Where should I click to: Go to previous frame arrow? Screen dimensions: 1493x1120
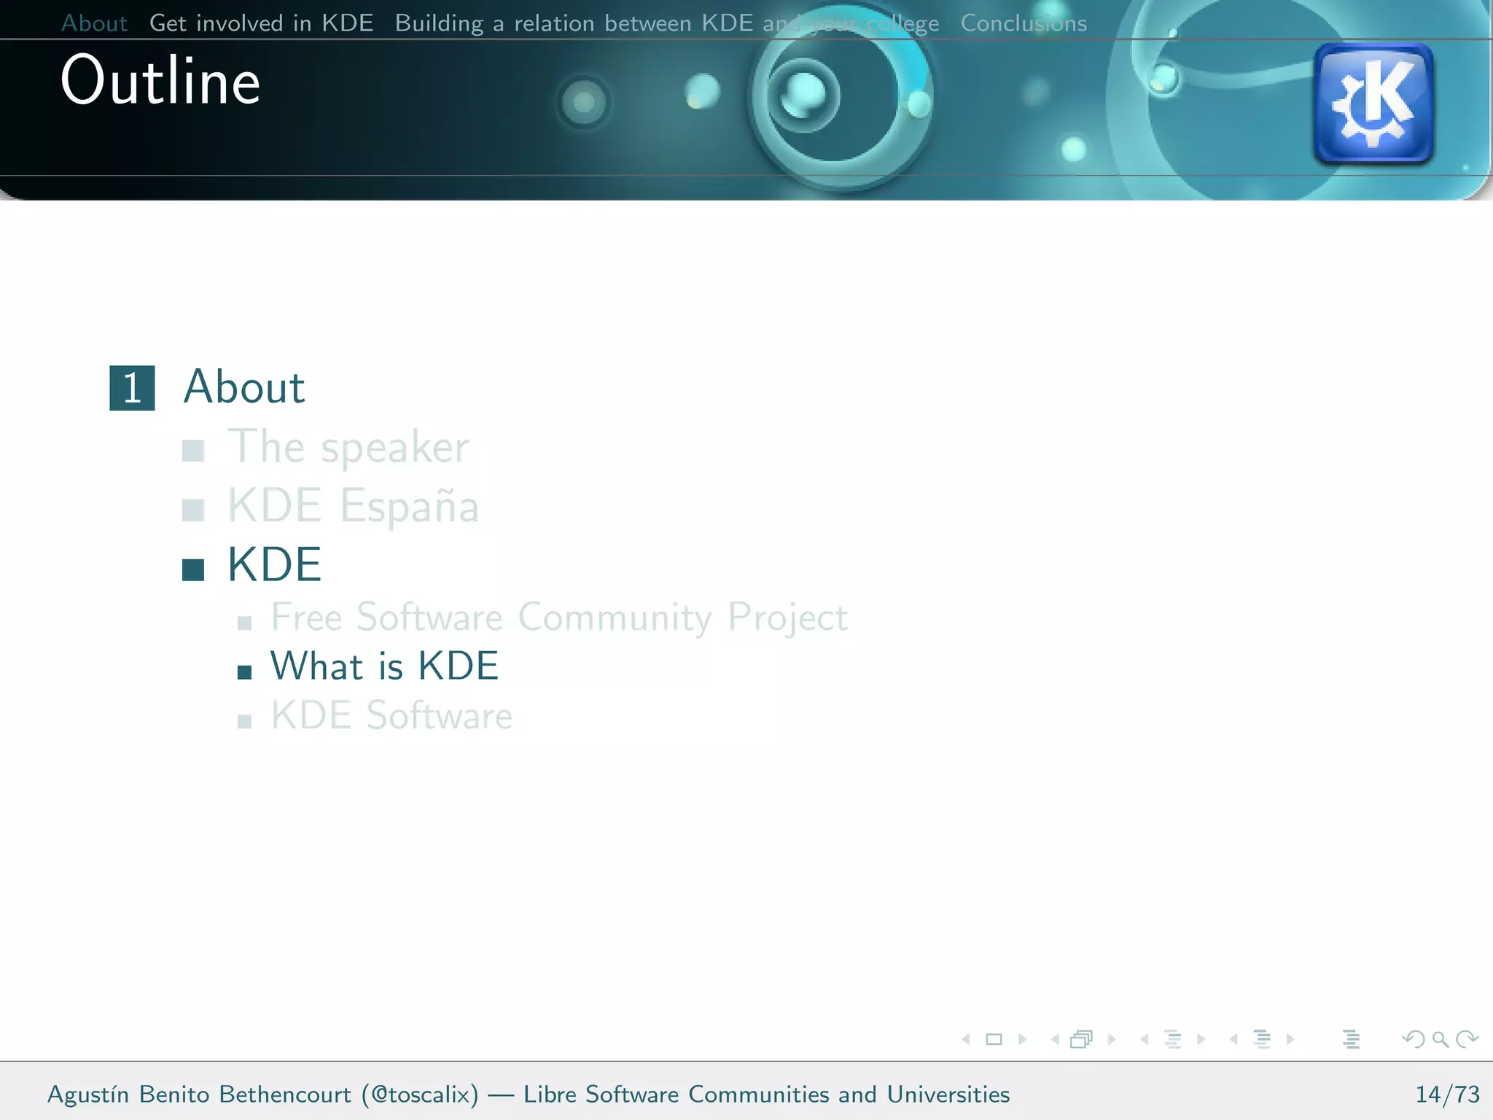point(1055,1039)
